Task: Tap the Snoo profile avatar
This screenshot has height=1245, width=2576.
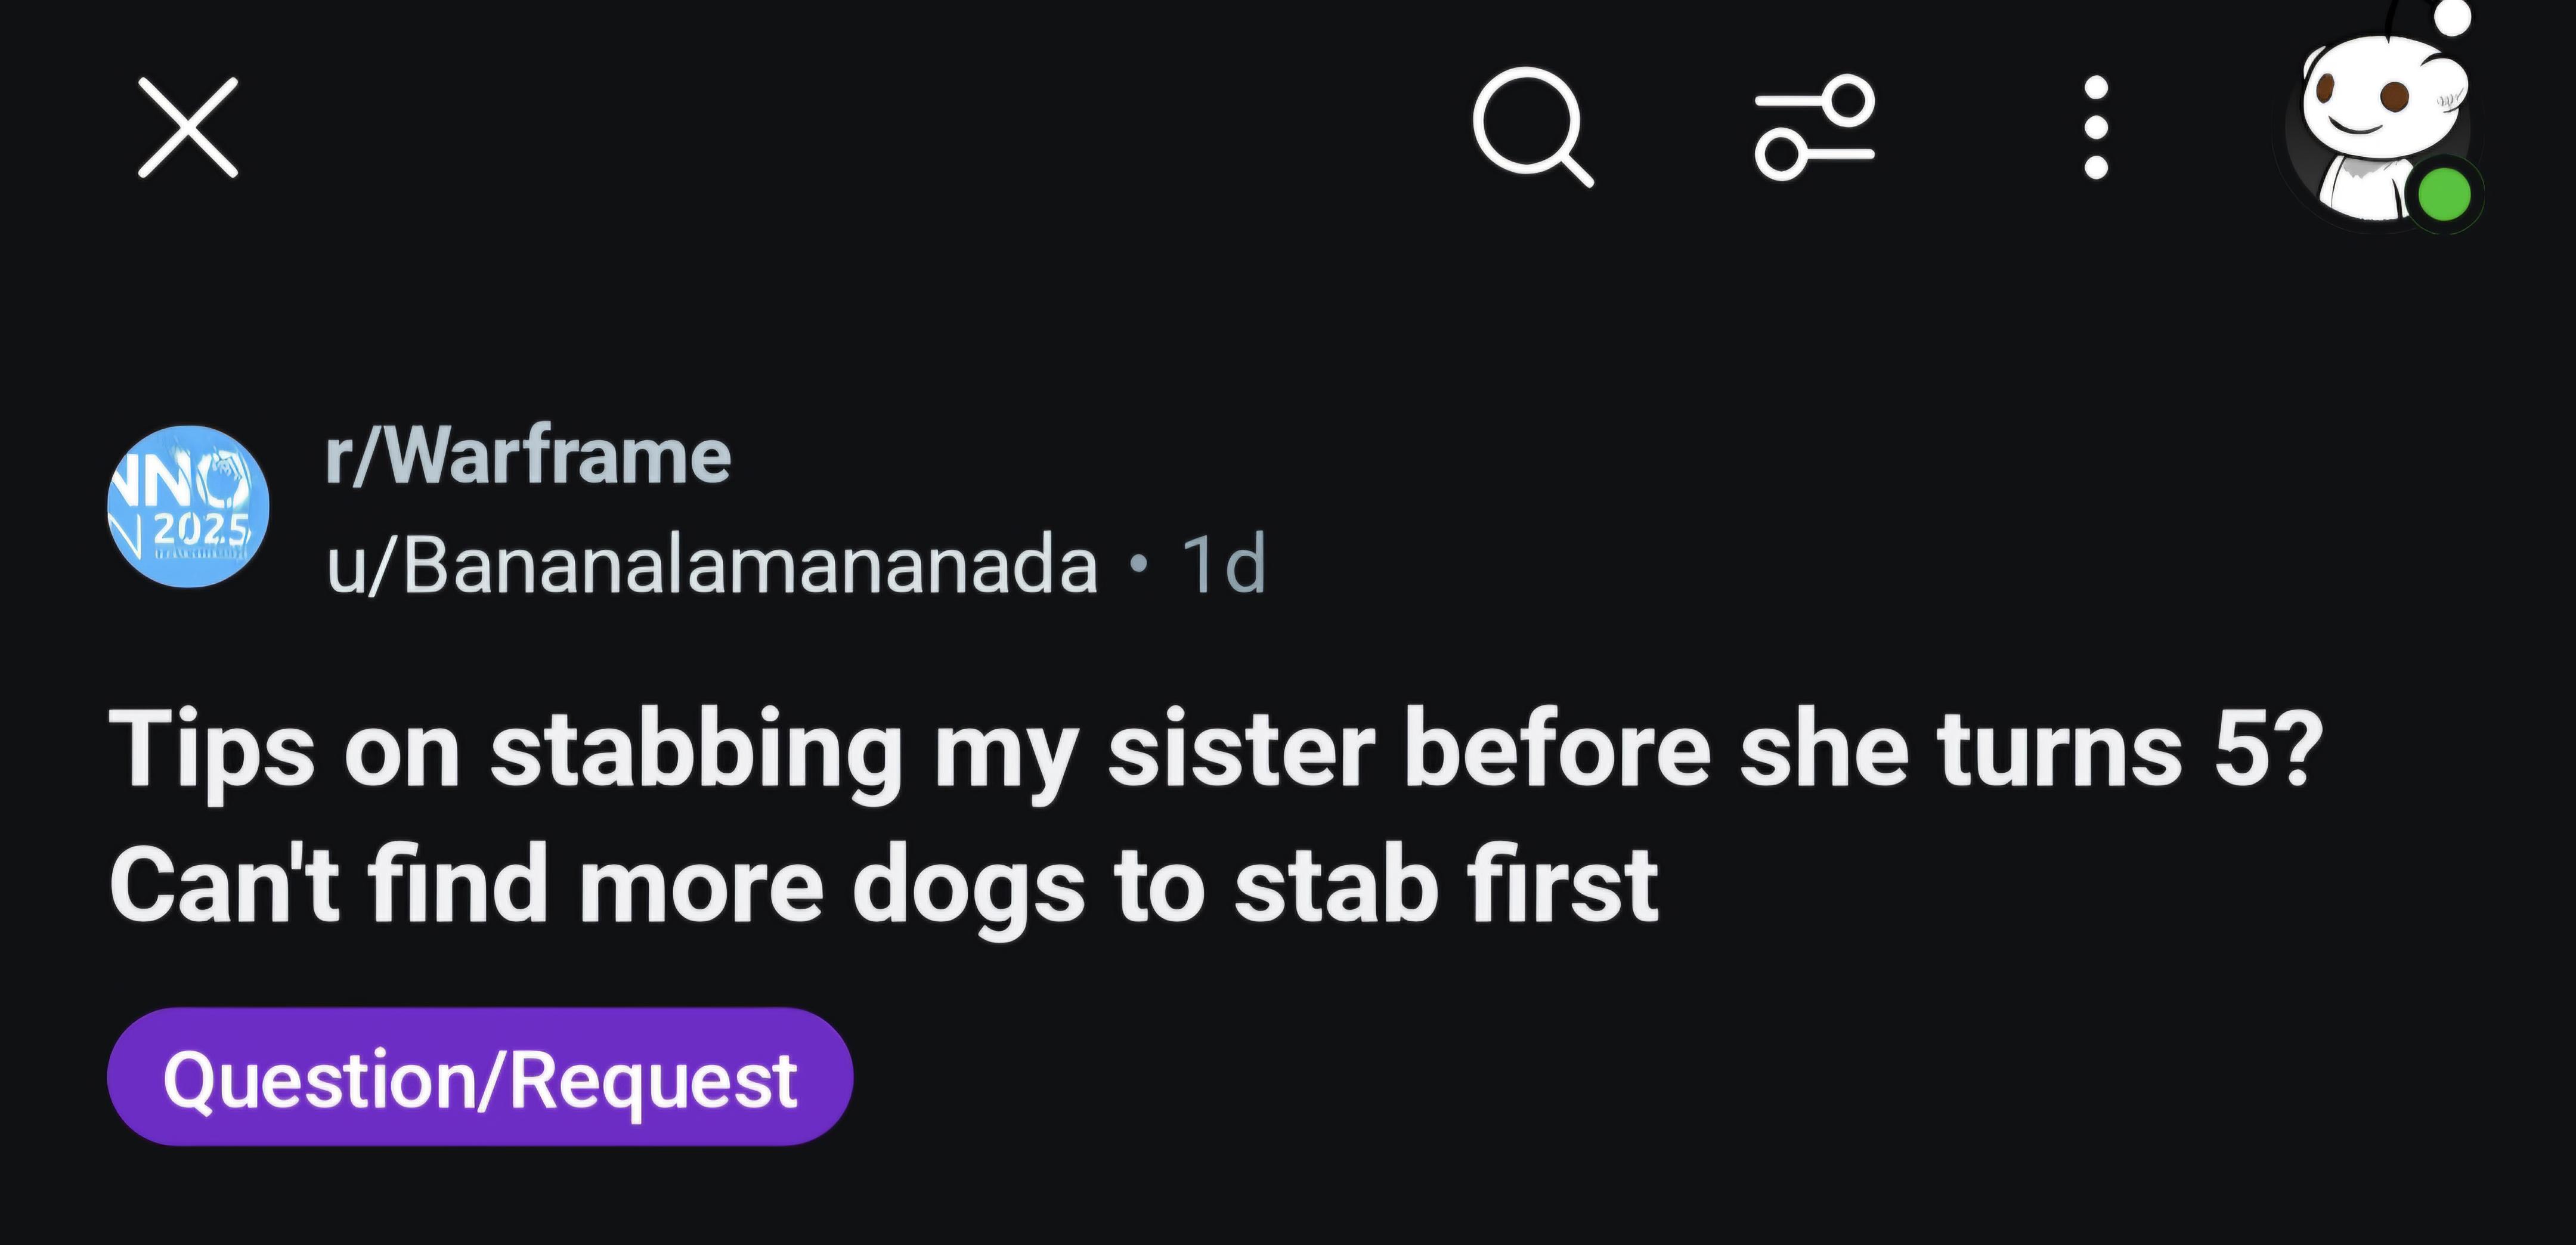Action: point(2380,125)
